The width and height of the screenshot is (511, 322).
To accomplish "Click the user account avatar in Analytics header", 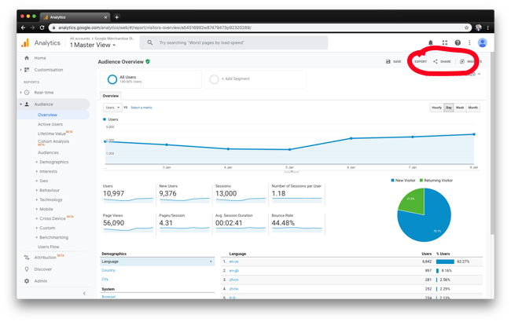I will point(483,42).
